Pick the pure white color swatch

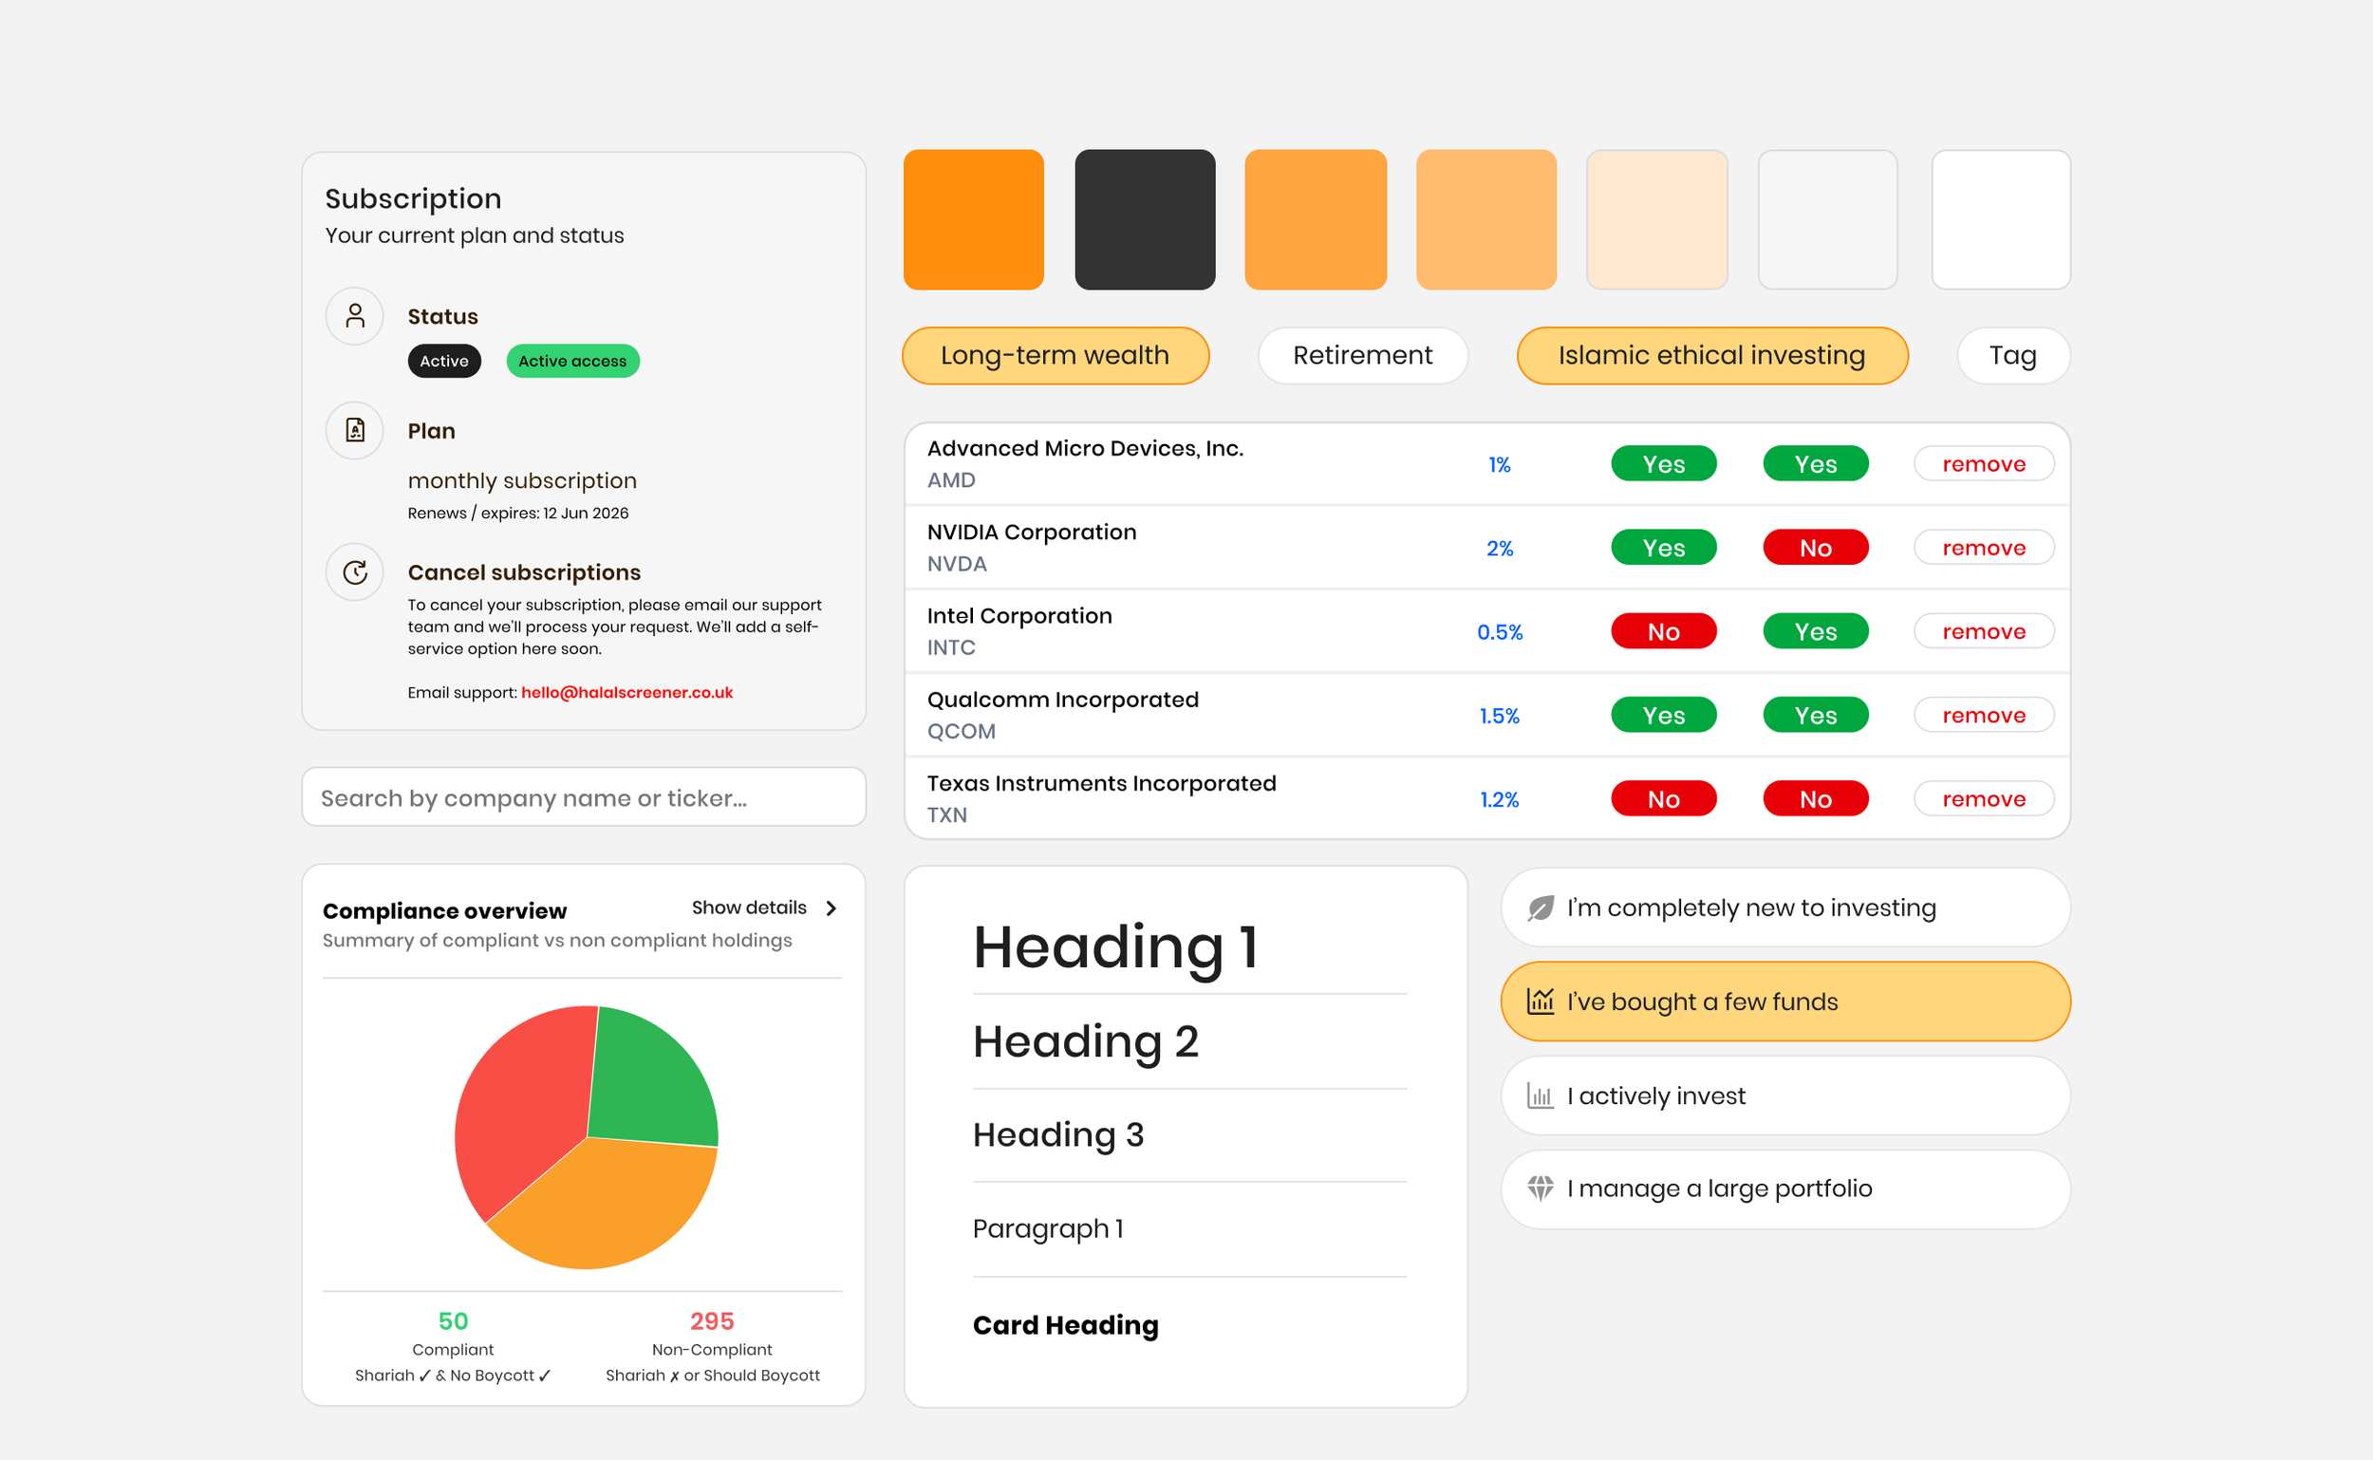(2001, 219)
